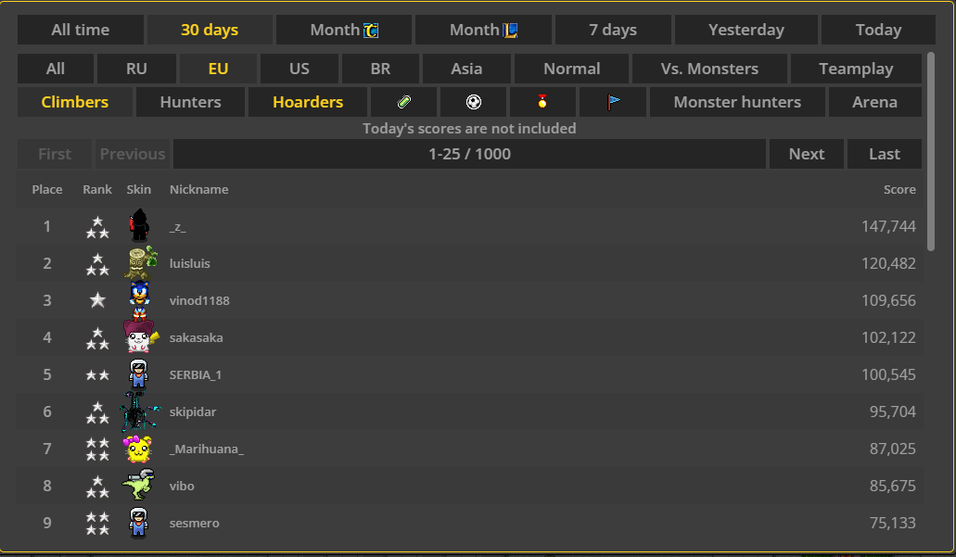Select the soccer ball category tab
The height and width of the screenshot is (557, 956).
point(473,102)
